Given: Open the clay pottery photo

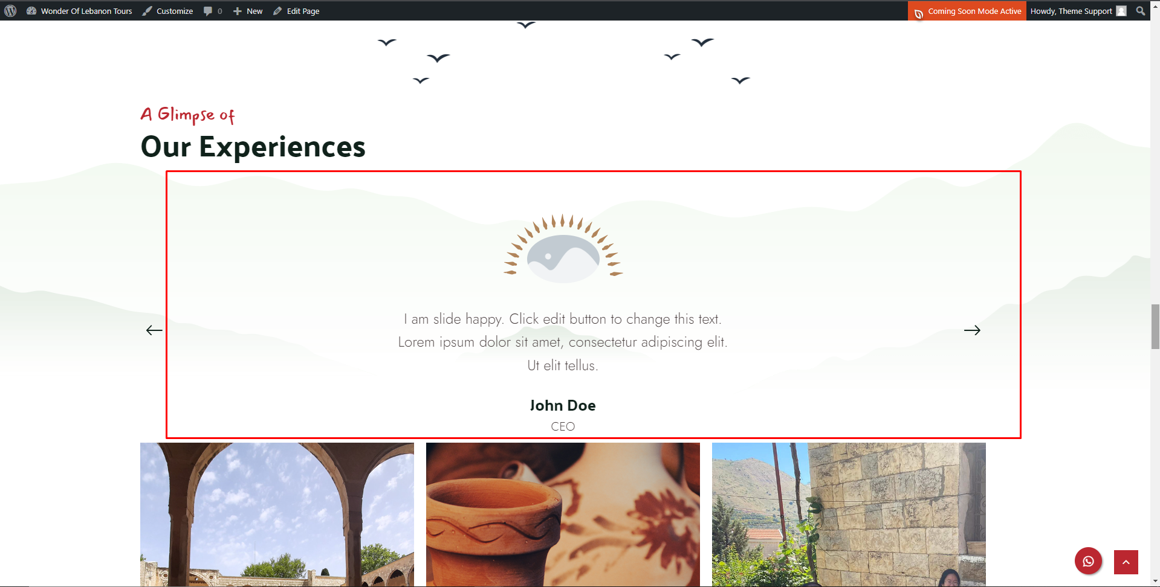Looking at the screenshot, I should pos(563,515).
